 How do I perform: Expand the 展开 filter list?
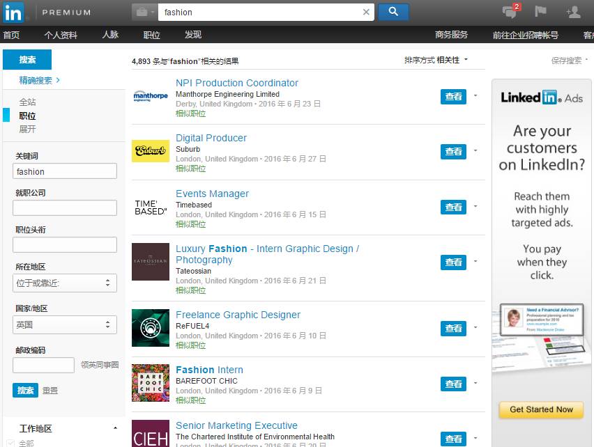[x=27, y=130]
